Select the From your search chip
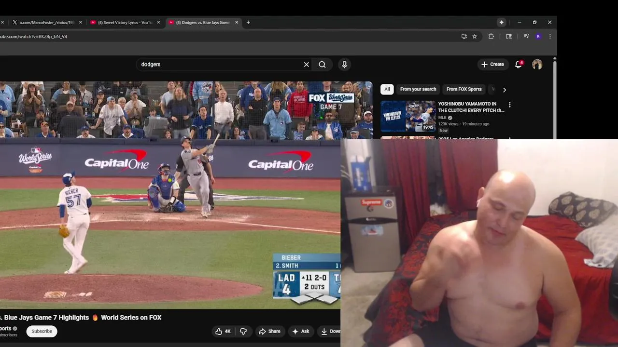This screenshot has width=618, height=347. [418, 89]
